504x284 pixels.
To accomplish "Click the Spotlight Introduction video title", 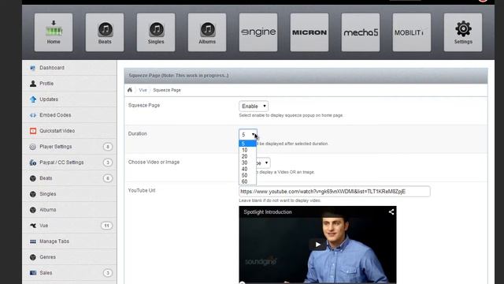I will pyautogui.click(x=268, y=212).
